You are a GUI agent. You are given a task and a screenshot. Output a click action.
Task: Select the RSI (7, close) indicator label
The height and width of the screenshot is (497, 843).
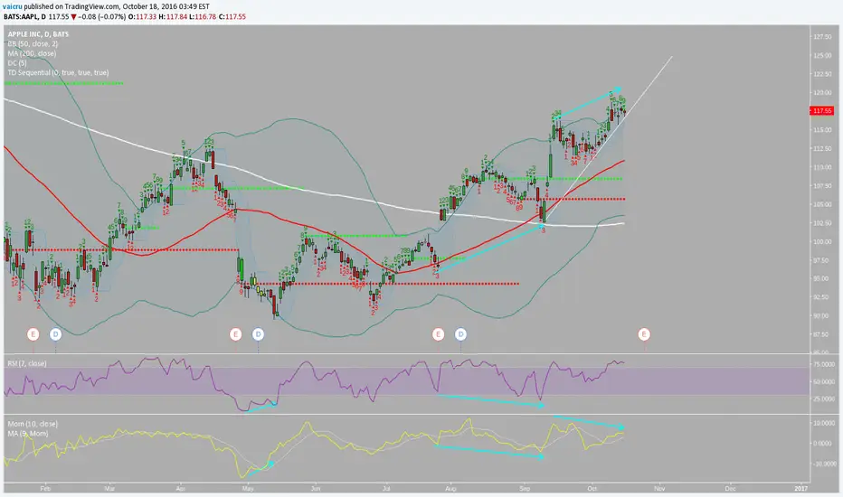click(27, 364)
